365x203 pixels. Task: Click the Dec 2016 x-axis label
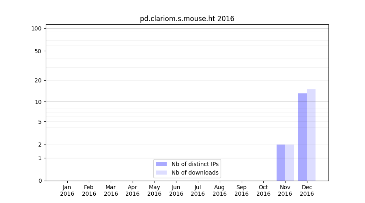coord(307,190)
